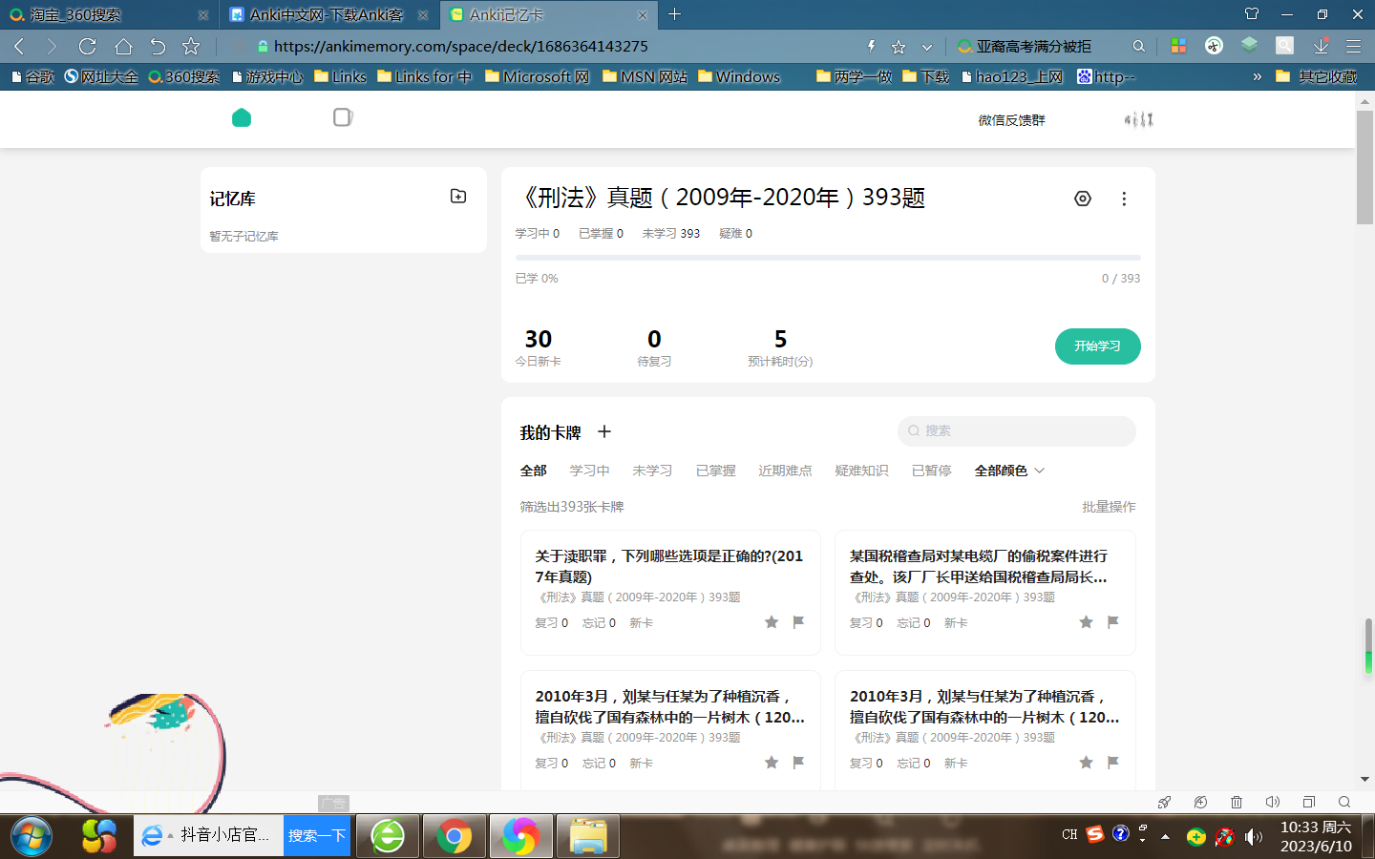
Task: Open the 某国税稽查局 card text
Action: pos(979,566)
